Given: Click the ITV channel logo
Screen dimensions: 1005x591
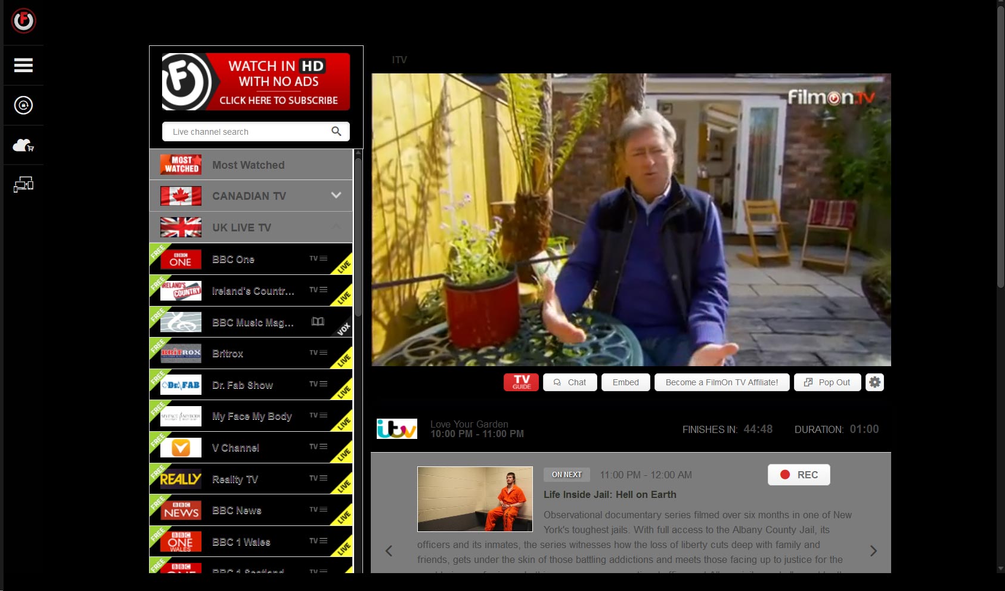Looking at the screenshot, I should click(396, 429).
